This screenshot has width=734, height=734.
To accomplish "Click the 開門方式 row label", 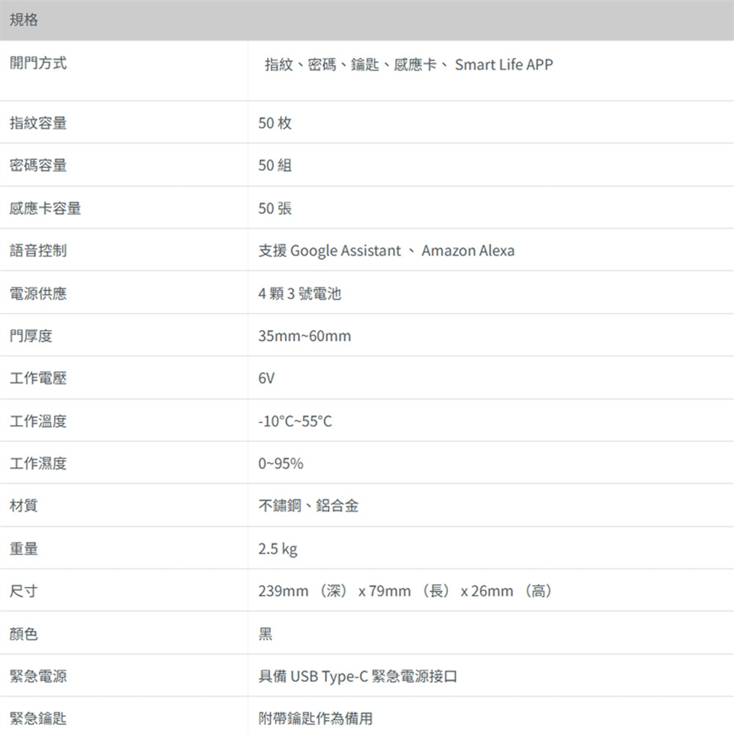I will point(38,63).
